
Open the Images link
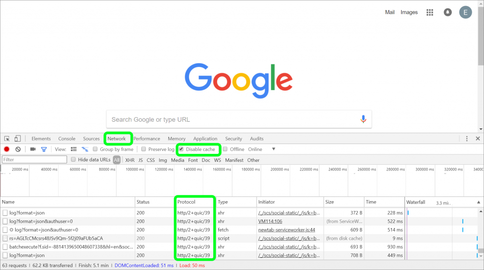point(409,12)
